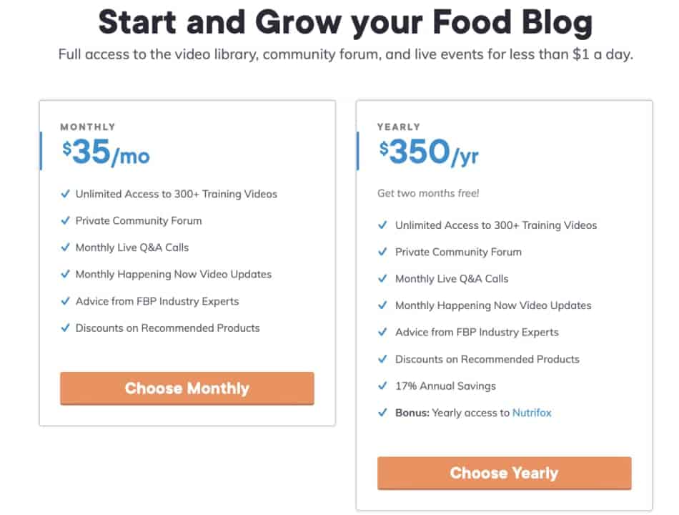Click checkmark beside monthly Private Community Forum
This screenshot has width=679, height=515.
click(65, 220)
